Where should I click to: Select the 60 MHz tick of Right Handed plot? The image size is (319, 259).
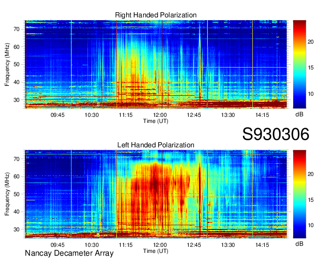point(17,47)
